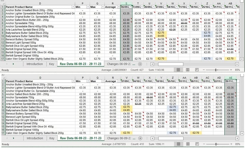This screenshot has width=245, height=148.
Task: Click horizontal scrollbar left arrow in upper window
Action: point(152,64)
